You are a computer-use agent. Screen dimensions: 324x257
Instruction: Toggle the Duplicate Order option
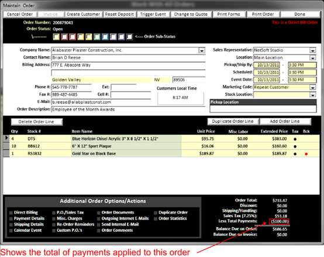tap(156, 213)
